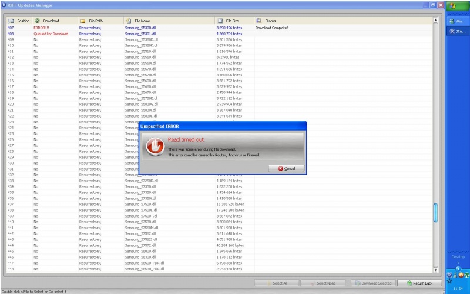Select file Samsung_S5380D.dll
Viewport: 470px width, 294px height.
point(142,39)
